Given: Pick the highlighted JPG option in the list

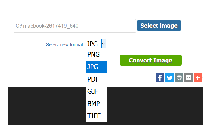Looking at the screenshot, I should [96, 67].
